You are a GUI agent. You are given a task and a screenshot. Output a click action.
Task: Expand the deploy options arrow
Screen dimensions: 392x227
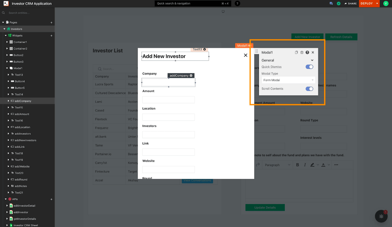(377, 4)
